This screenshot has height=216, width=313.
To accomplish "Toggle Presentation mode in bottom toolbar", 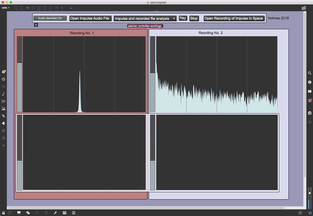I will pos(19,213).
